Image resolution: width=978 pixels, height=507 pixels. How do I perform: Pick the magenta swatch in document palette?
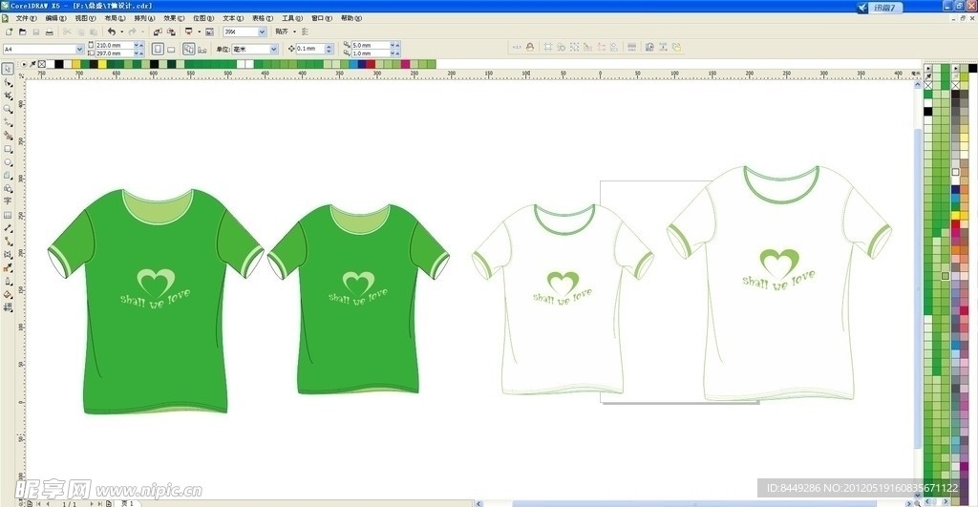(x=405, y=64)
